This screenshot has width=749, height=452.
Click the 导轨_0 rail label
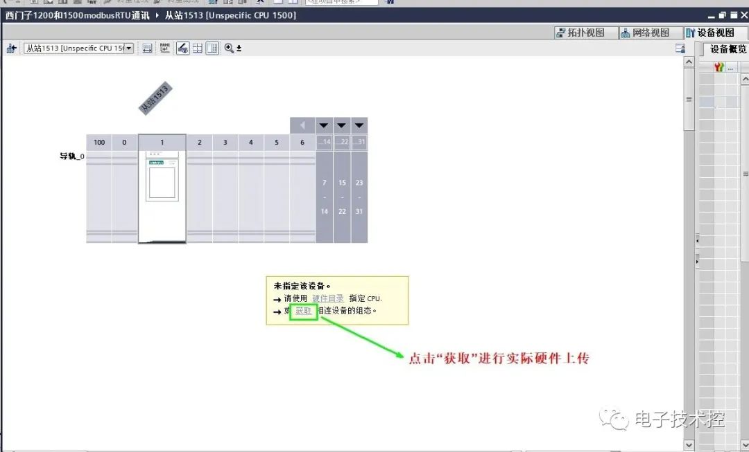(x=72, y=156)
